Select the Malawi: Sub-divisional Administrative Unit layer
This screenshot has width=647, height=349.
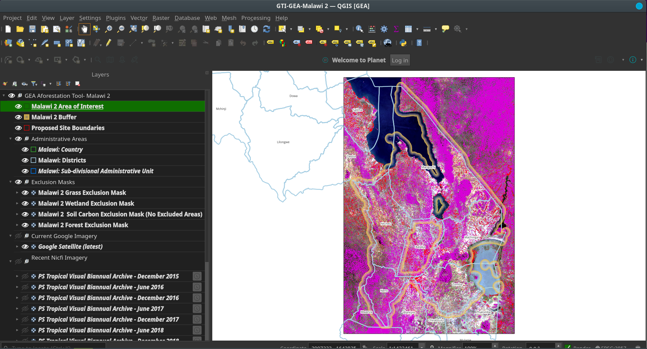96,171
